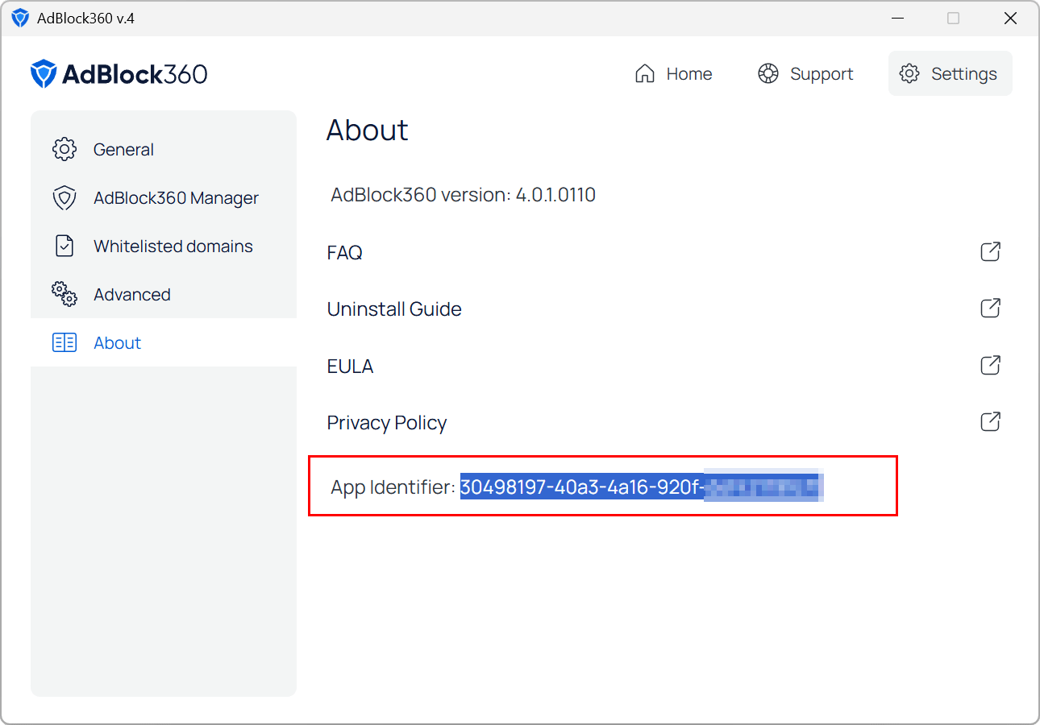
Task: Open Privacy Policy external link icon
Action: click(990, 421)
